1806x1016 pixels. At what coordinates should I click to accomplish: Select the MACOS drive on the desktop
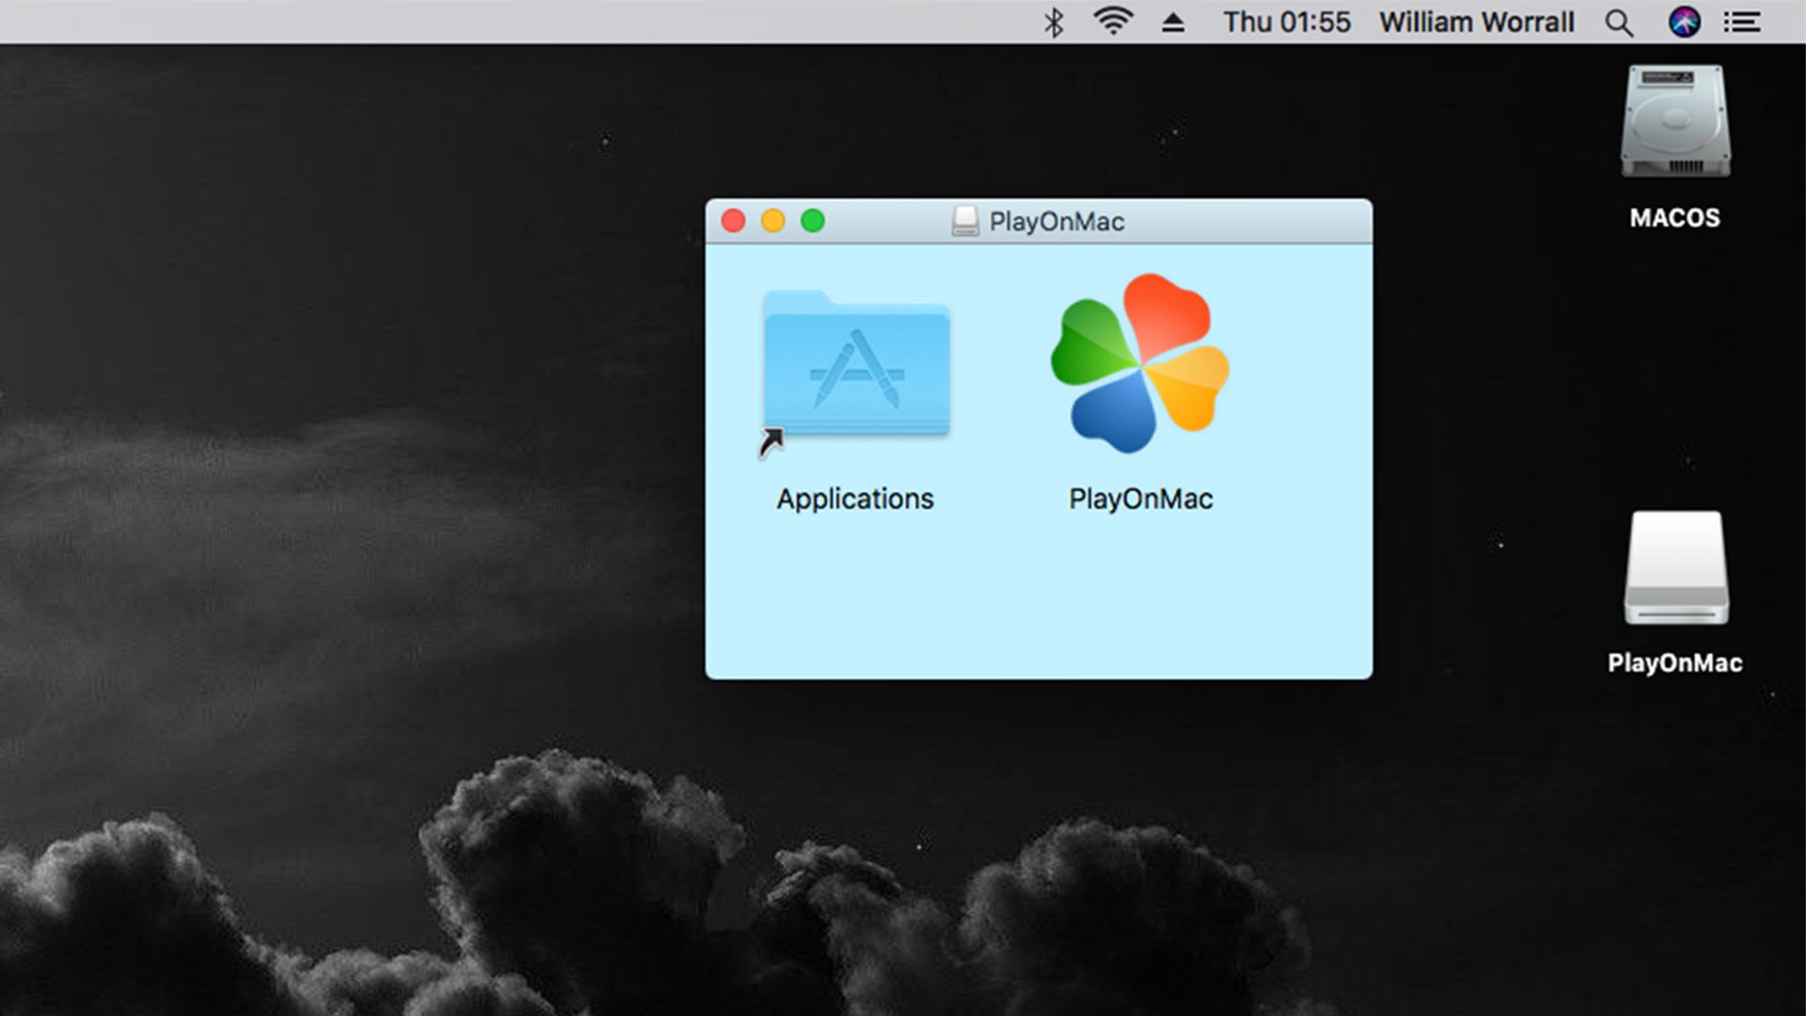point(1674,122)
